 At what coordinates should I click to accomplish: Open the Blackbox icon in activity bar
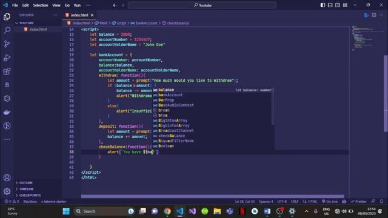pyautogui.click(x=7, y=85)
